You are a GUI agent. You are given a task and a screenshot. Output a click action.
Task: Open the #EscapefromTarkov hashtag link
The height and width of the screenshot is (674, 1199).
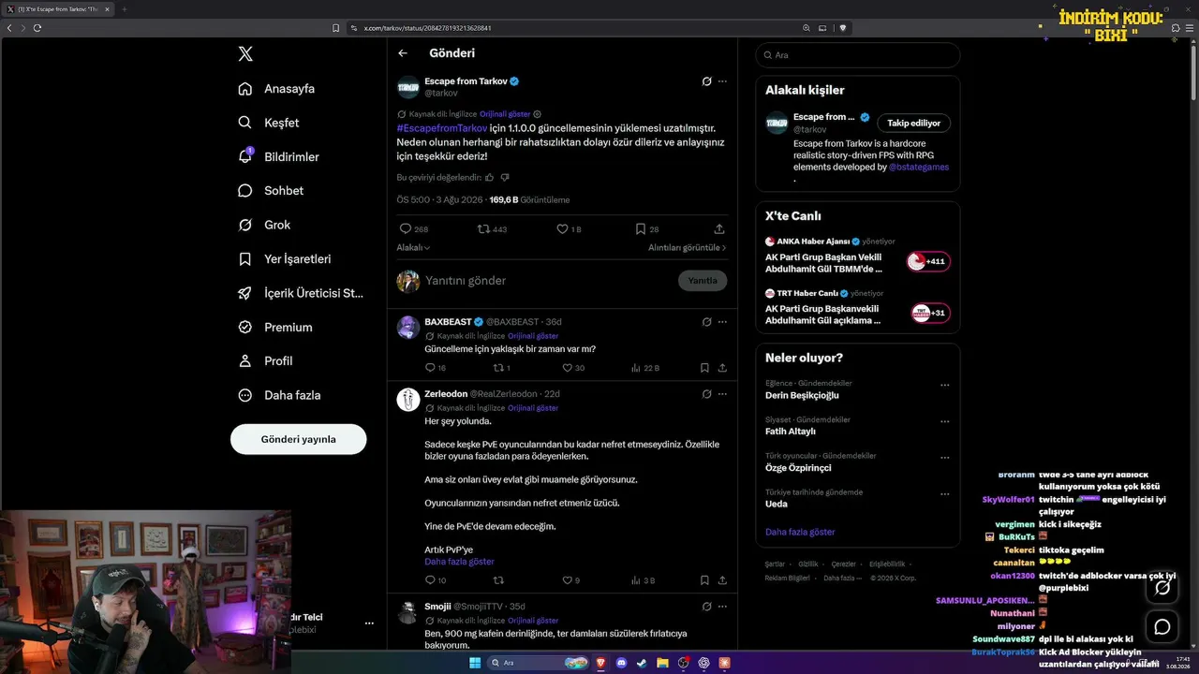(442, 127)
